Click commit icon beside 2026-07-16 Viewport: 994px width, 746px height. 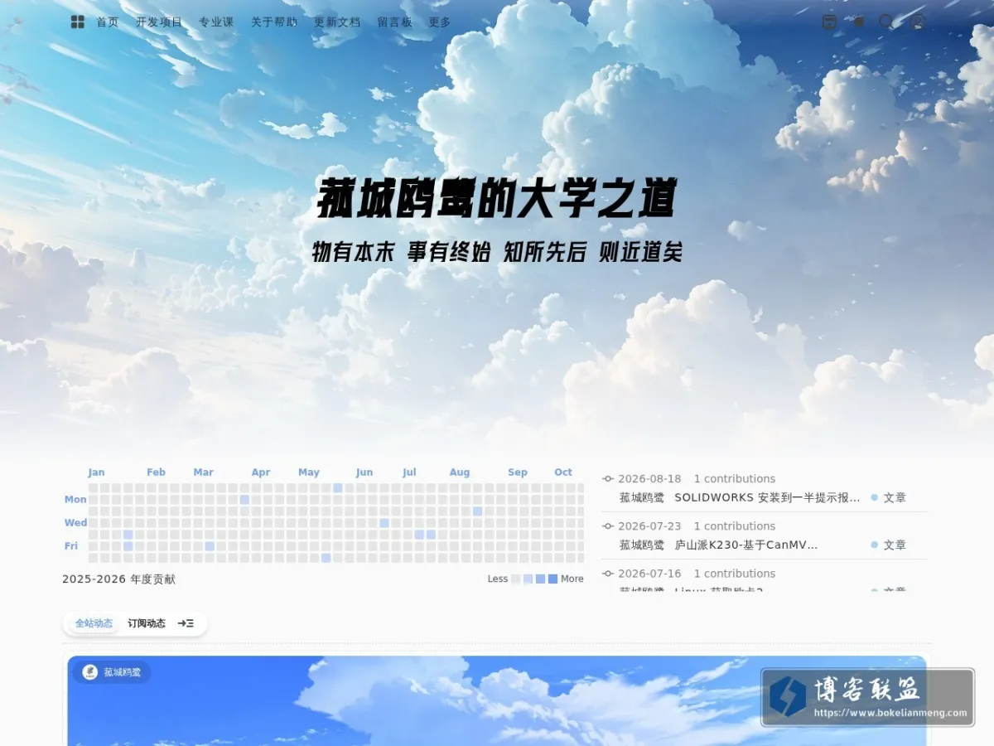click(x=608, y=573)
